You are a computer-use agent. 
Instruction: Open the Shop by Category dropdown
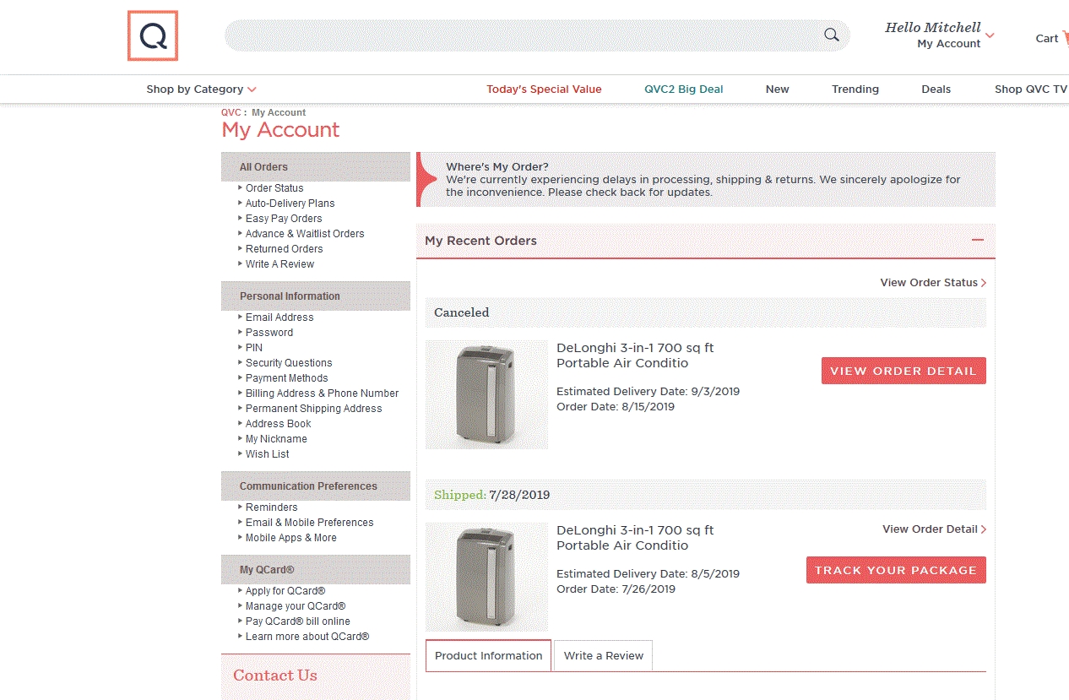(201, 89)
